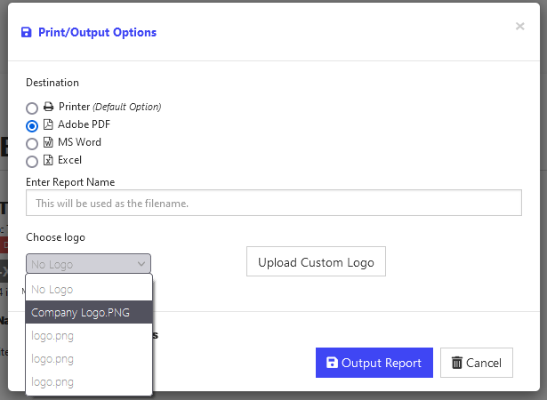547x400 pixels.
Task: Select No Logo from the dropdown list
Action: pyautogui.click(x=52, y=289)
